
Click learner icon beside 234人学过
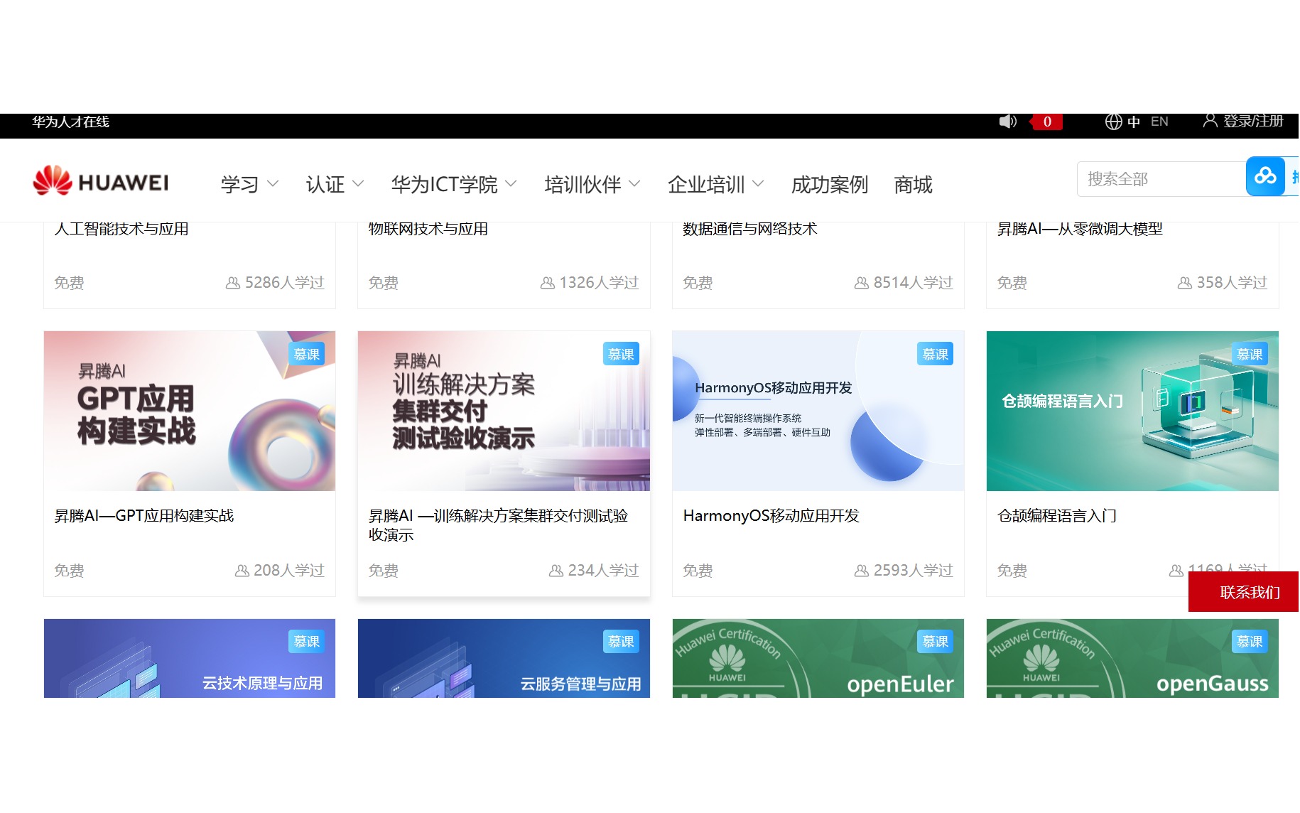(x=556, y=571)
